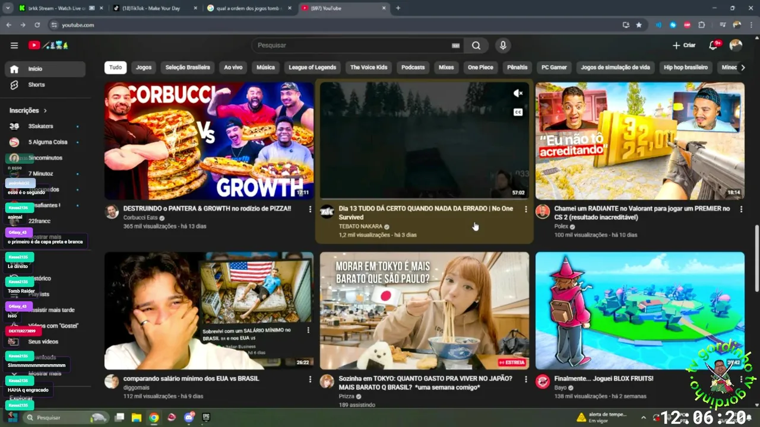The height and width of the screenshot is (427, 760).
Task: Open the notifications bell
Action: (x=714, y=45)
